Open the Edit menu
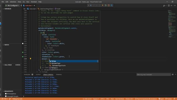Image resolution: width=177 pixels, height=100 pixels. pyautogui.click(x=7, y=2)
